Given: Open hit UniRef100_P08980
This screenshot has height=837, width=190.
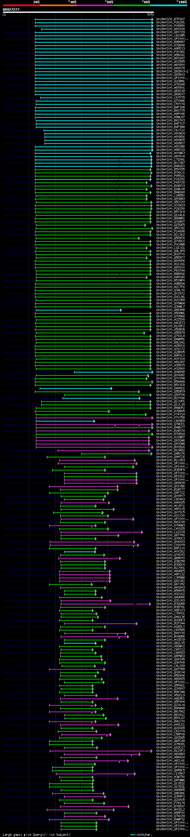Looking at the screenshot, I should (170, 26).
